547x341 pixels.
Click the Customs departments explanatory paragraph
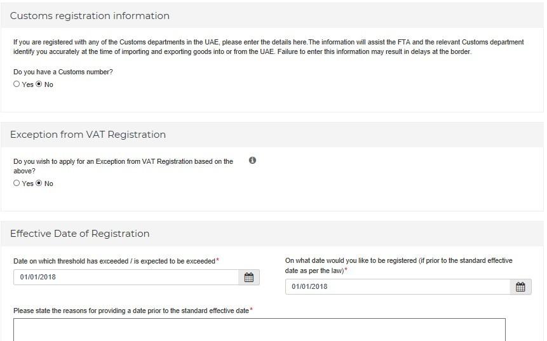pyautogui.click(x=268, y=47)
